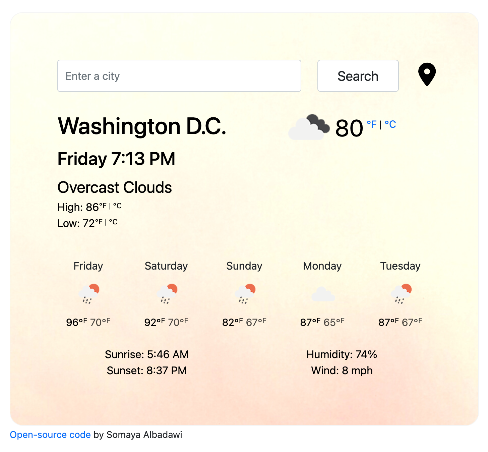488x452 pixels.
Task: Click Saturday's rainy forecast icon
Action: 167,293
